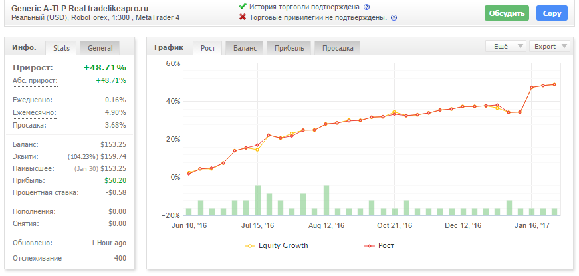Viewport: 579px width, 276px height.
Task: Click the Oct 21, '16 axis label
Action: tap(394, 225)
